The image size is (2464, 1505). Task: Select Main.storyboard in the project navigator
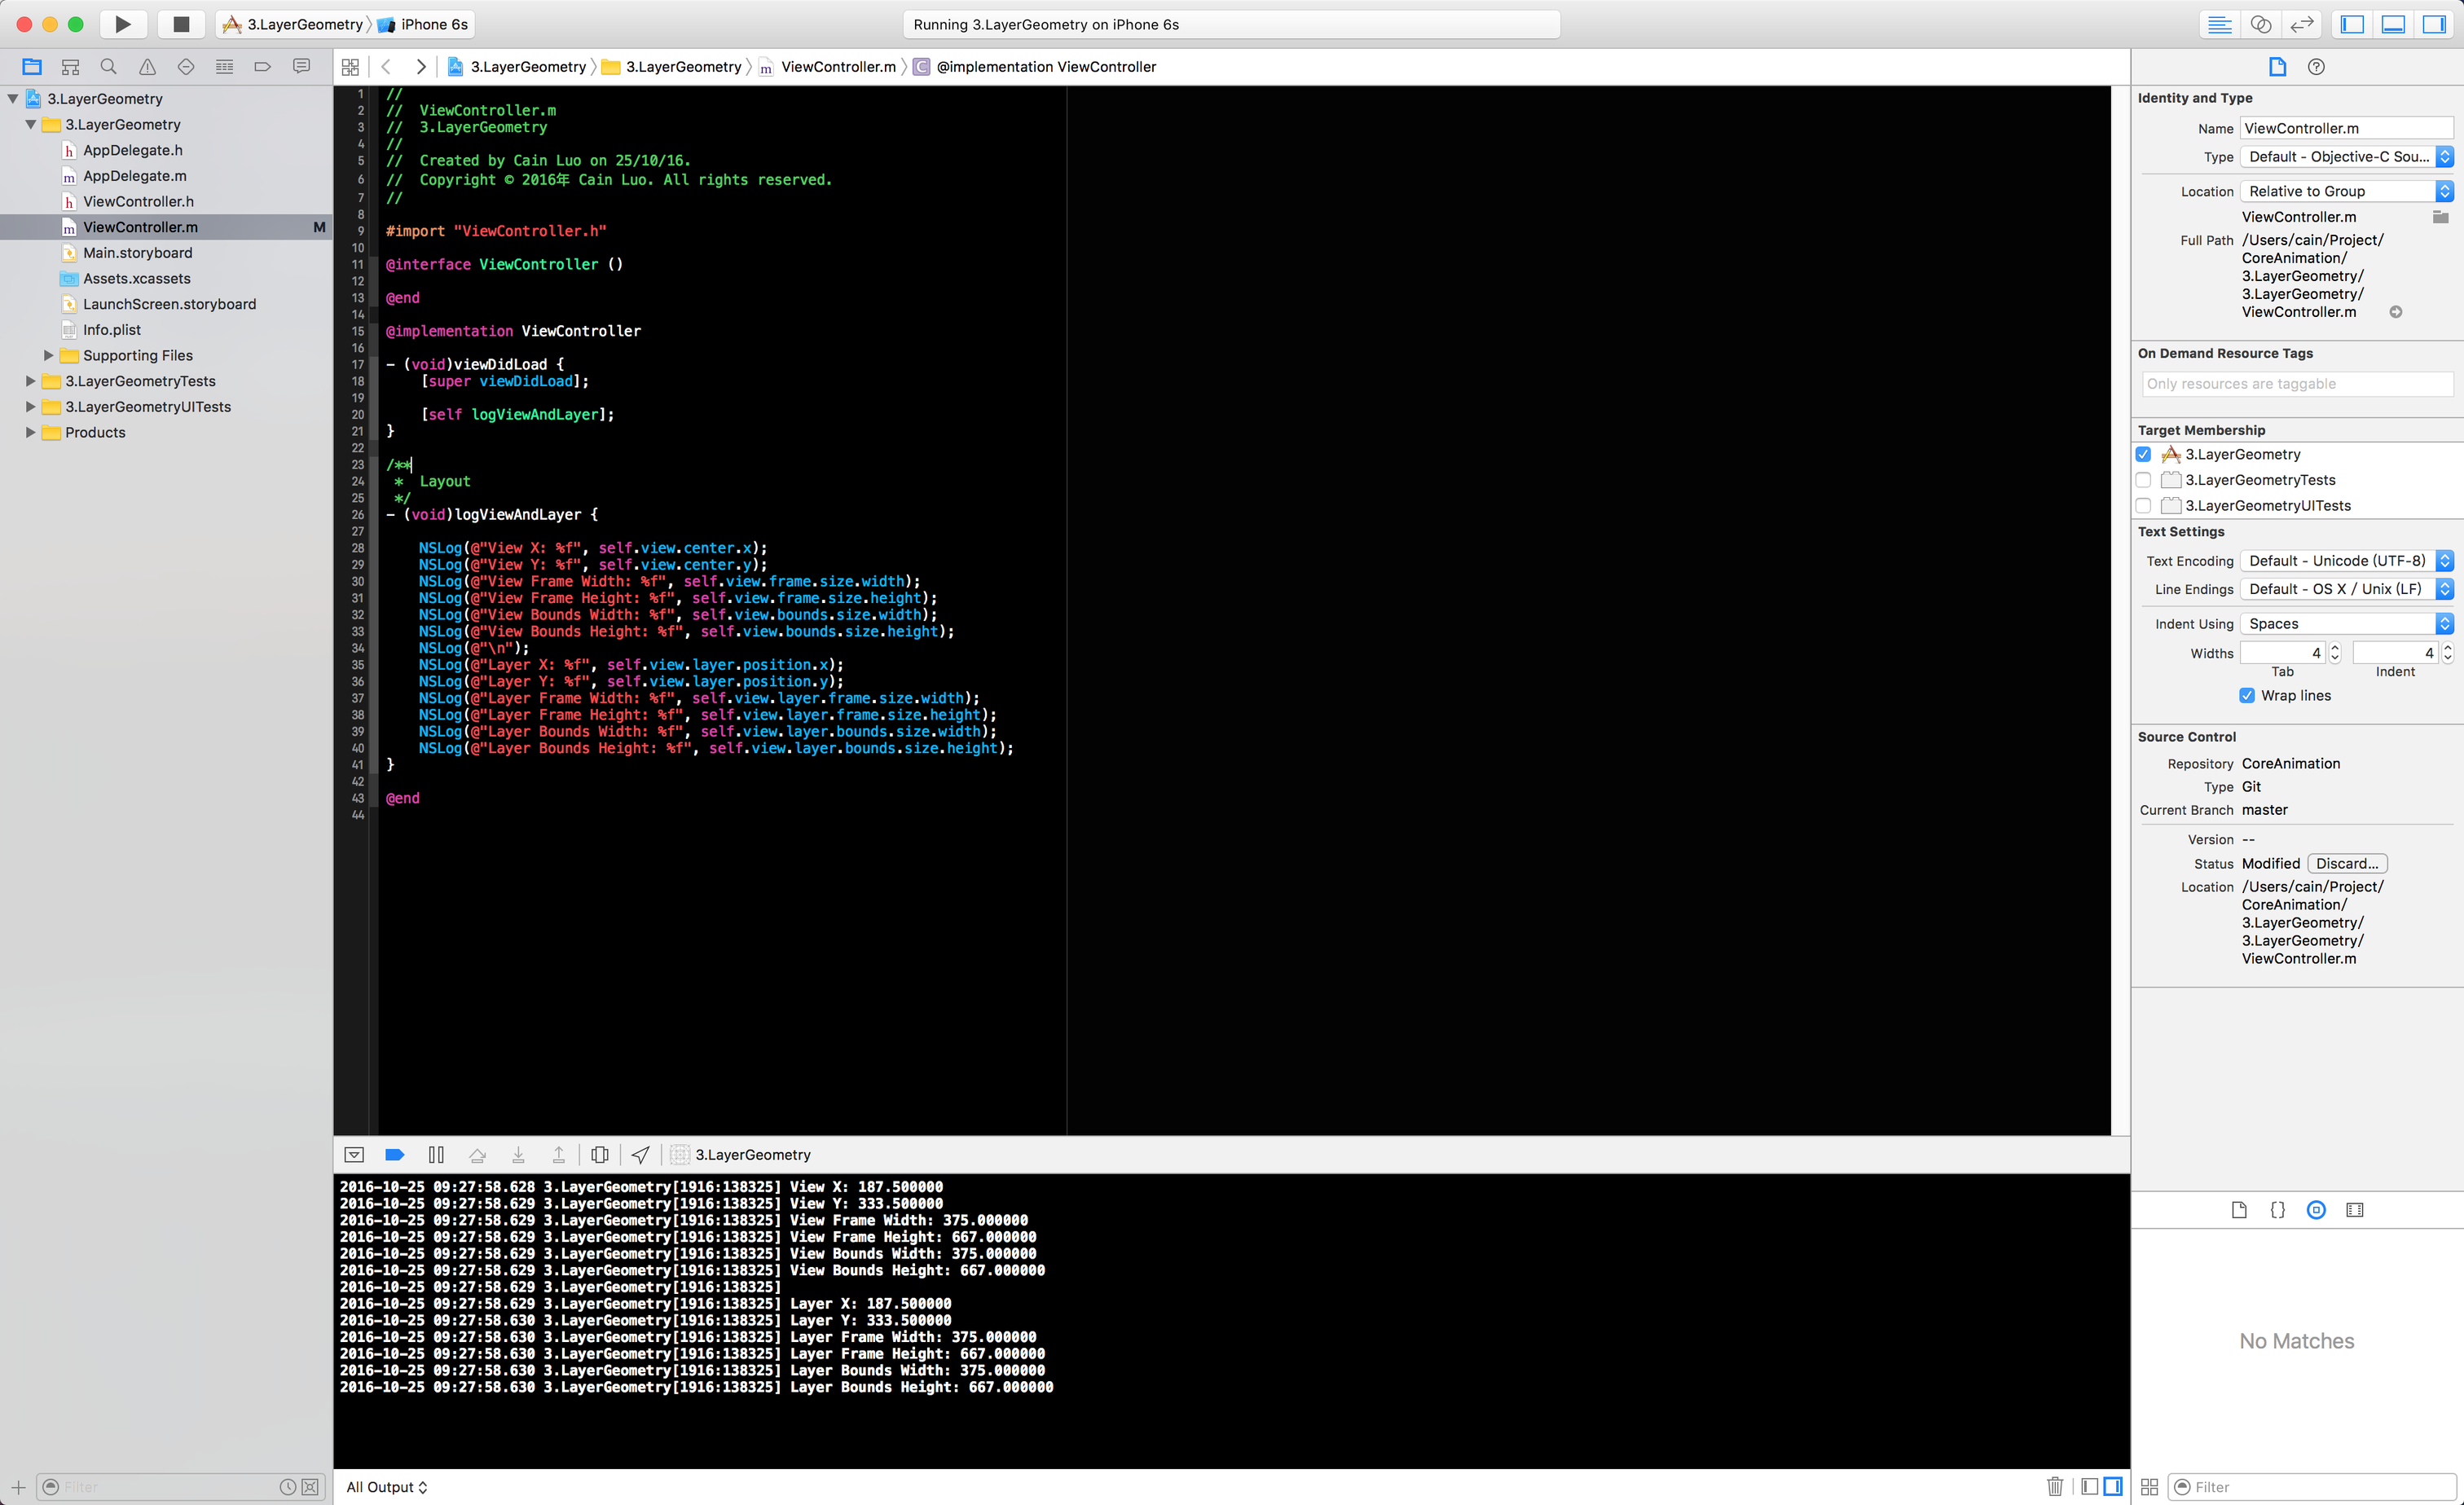point(137,253)
